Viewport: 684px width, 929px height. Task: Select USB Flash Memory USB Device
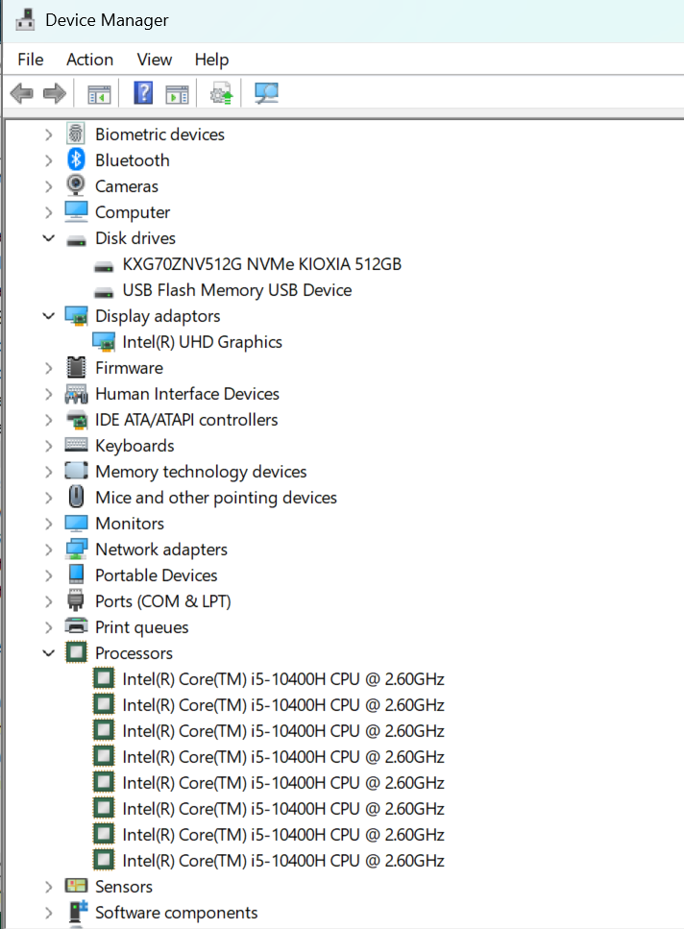pos(237,290)
